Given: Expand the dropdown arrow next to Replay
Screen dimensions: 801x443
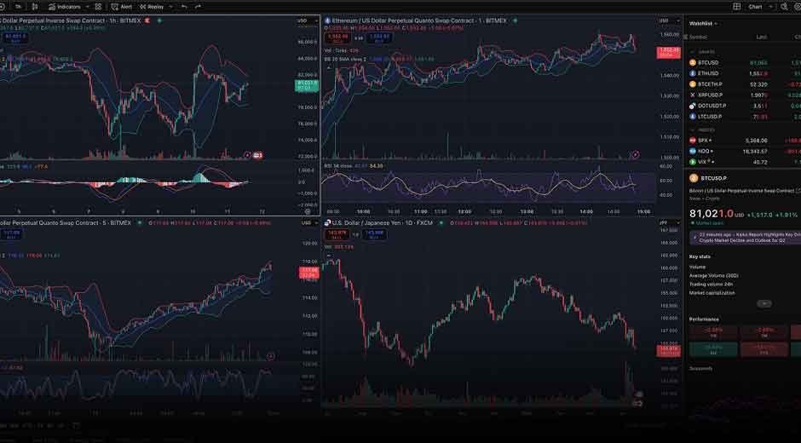Looking at the screenshot, I should click(x=170, y=7).
